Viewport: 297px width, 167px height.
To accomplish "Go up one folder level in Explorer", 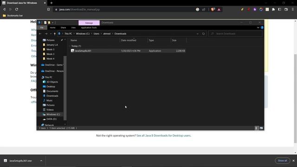I will pos(55,34).
